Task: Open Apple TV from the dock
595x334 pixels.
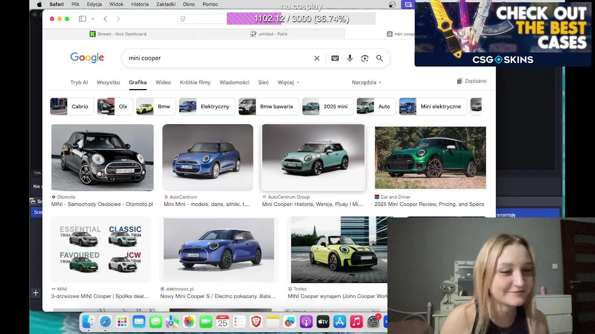Action: click(x=323, y=321)
